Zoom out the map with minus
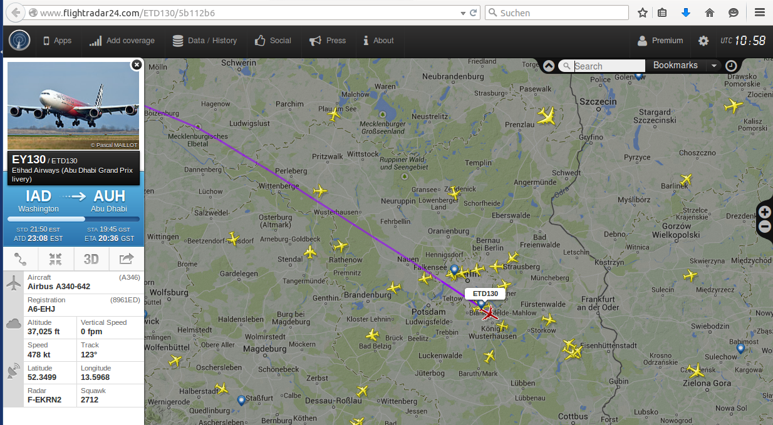Screen dimensions: 773x425 [765, 227]
